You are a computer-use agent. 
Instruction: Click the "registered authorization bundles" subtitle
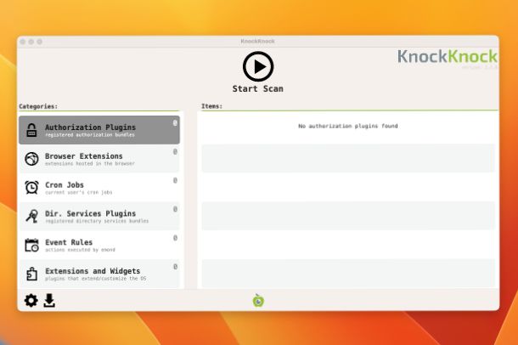pyautogui.click(x=90, y=135)
